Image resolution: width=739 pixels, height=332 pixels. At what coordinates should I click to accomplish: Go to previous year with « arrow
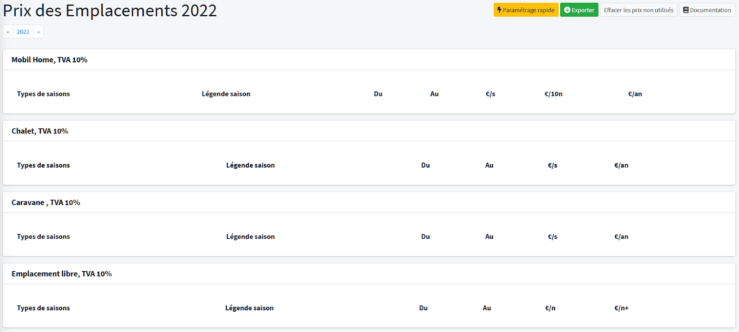[x=8, y=32]
